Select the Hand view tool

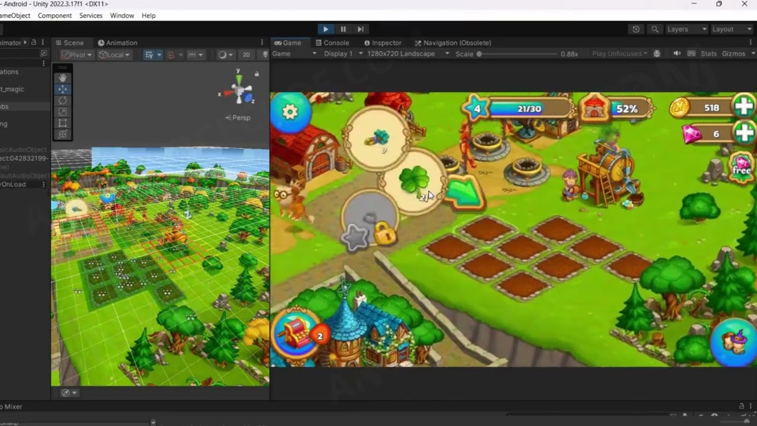pyautogui.click(x=62, y=78)
